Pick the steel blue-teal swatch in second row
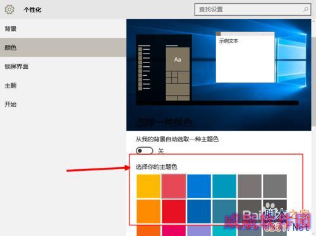The width and height of the screenshot is (316, 236). pos(224,211)
